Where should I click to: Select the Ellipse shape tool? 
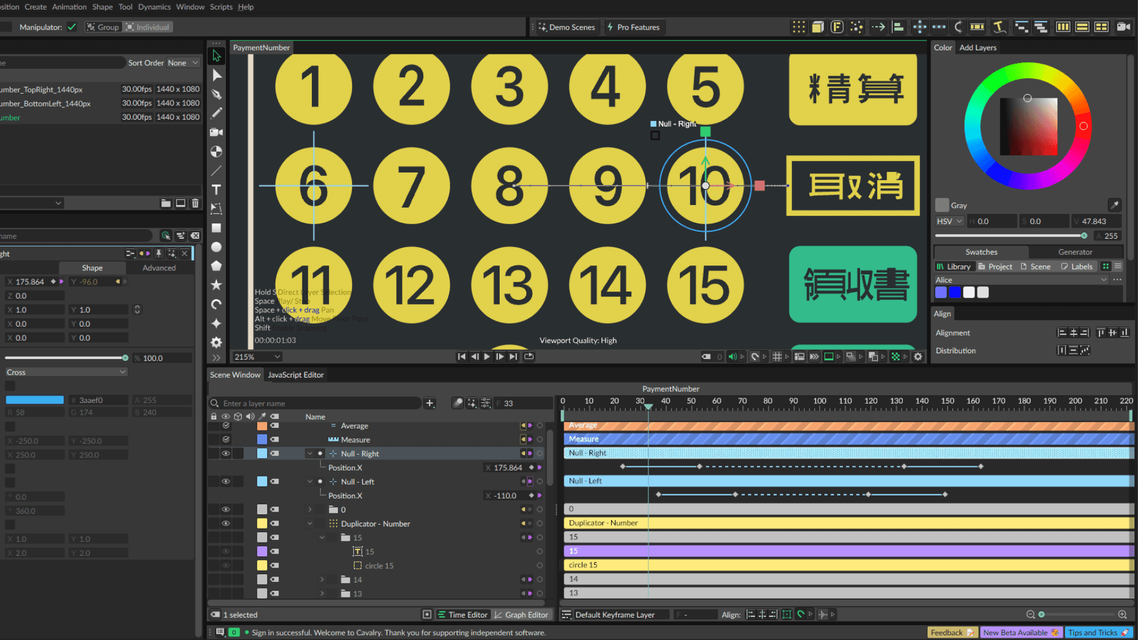tap(216, 247)
